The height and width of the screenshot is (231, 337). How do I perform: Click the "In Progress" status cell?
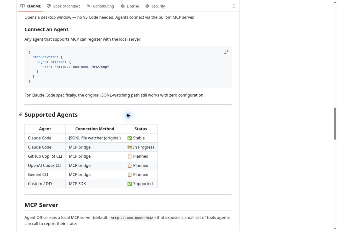click(141, 147)
